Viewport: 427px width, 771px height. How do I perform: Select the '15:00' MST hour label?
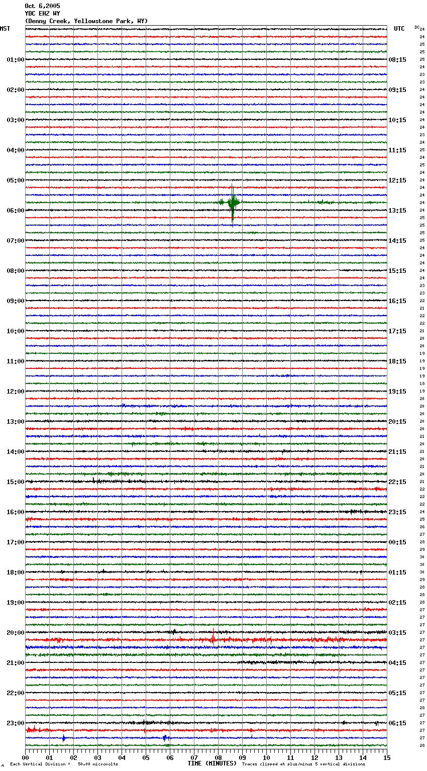[16, 482]
